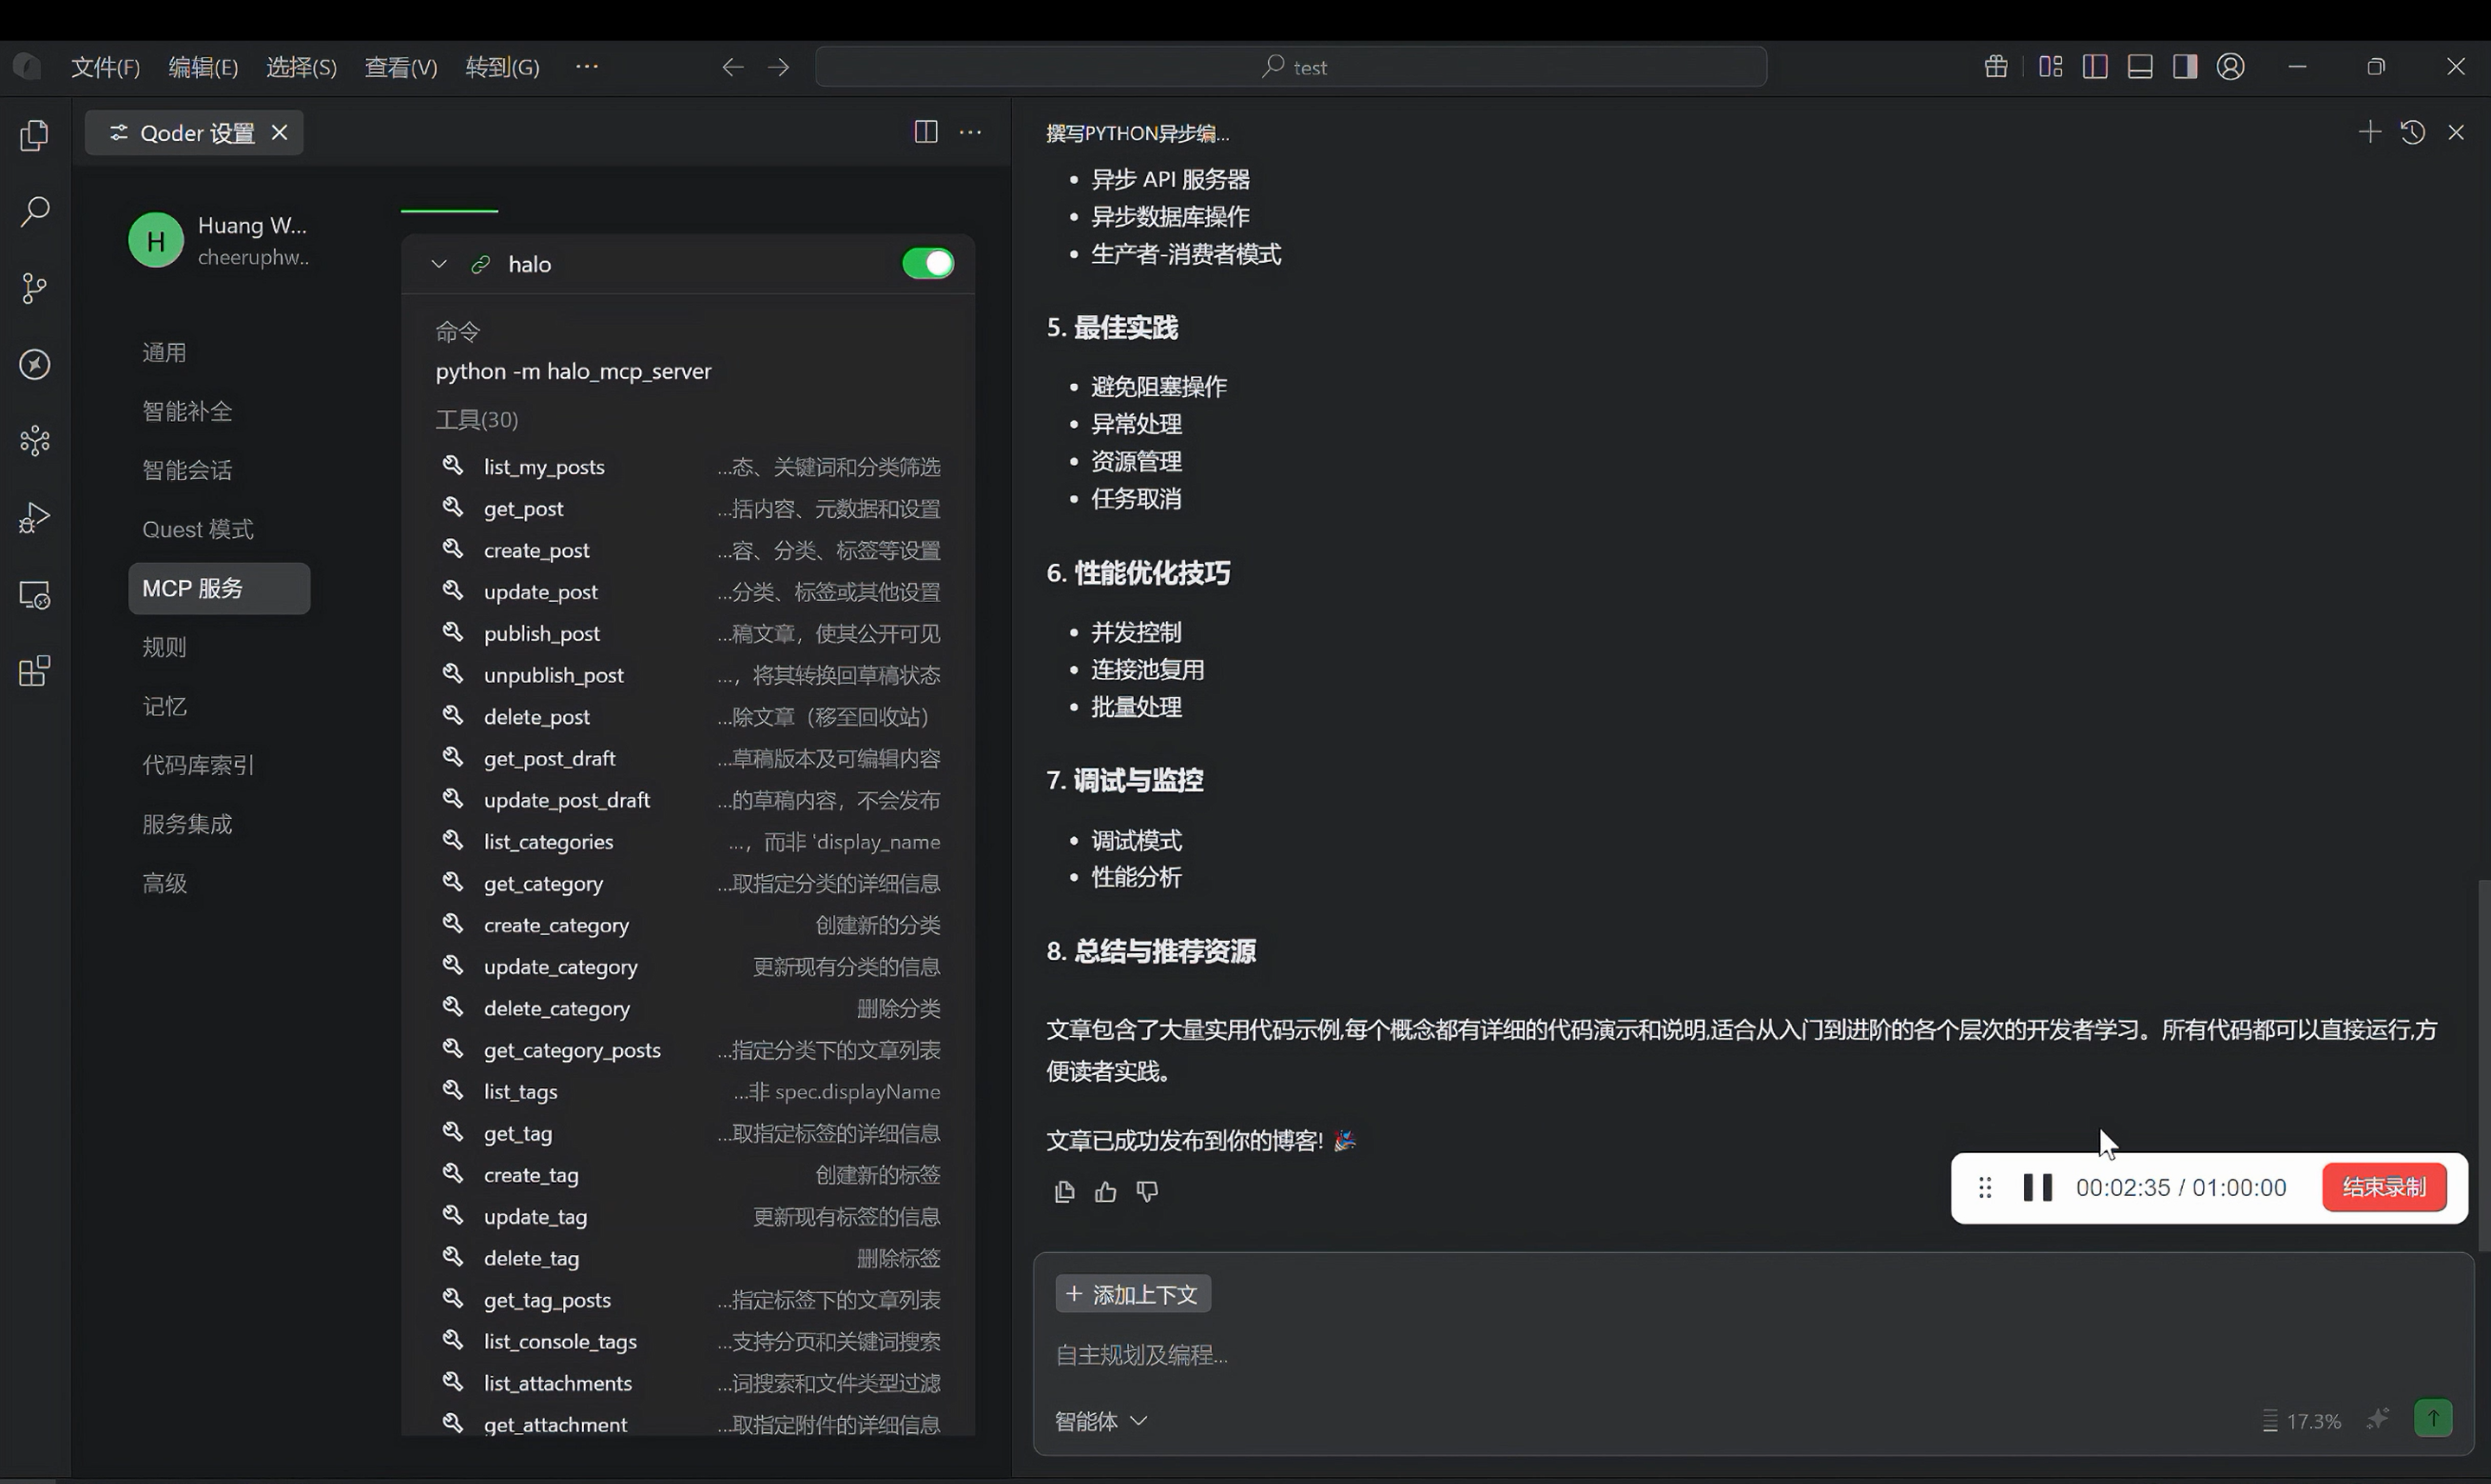Screen dimensions: 2491x1484
Task: Open the Source Control view
Action: tap(34, 288)
